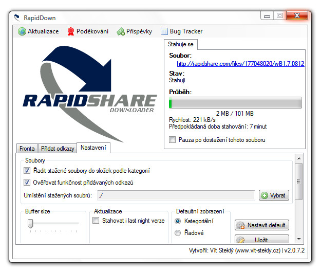Click the Umístění stažených souborů path field

pos(176,195)
